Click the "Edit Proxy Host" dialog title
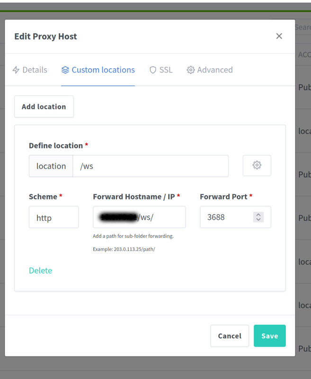311x379 pixels. (x=45, y=36)
